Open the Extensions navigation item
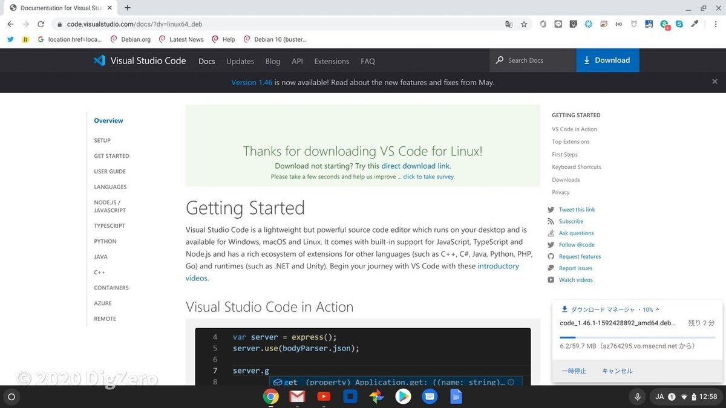 332,61
